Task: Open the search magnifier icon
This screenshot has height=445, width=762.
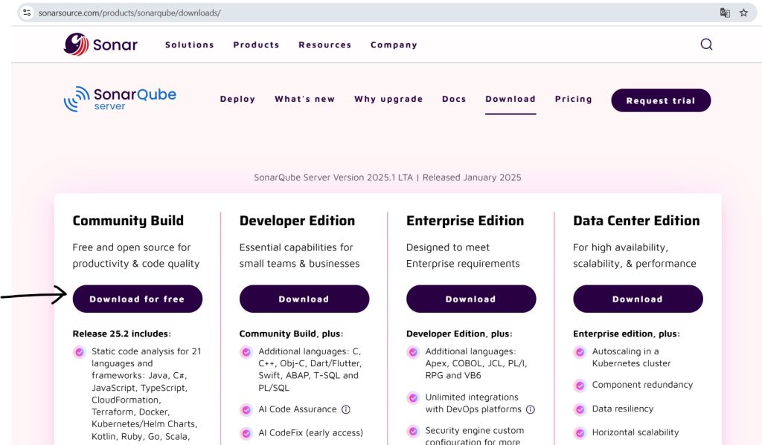Action: pyautogui.click(x=706, y=45)
